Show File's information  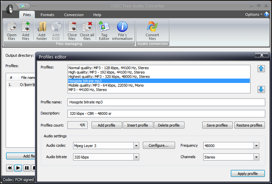pos(122,31)
